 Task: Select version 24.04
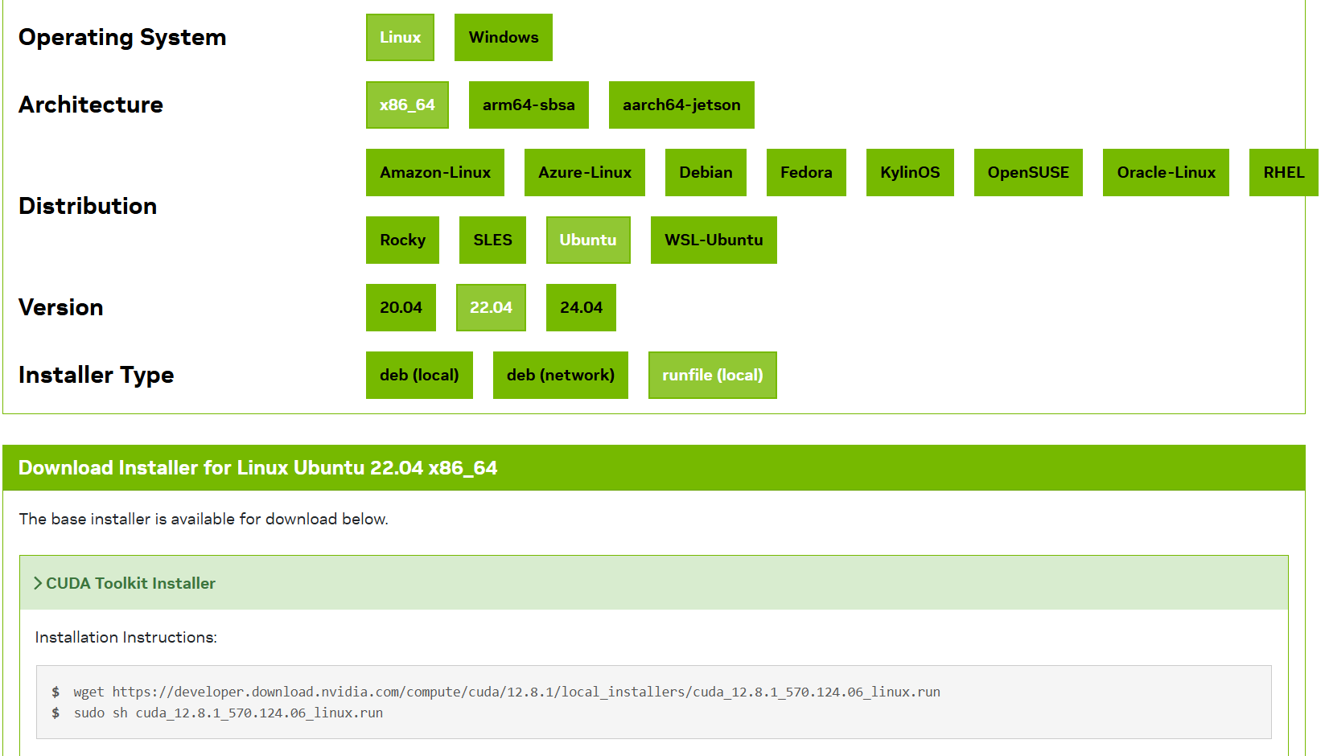click(581, 307)
